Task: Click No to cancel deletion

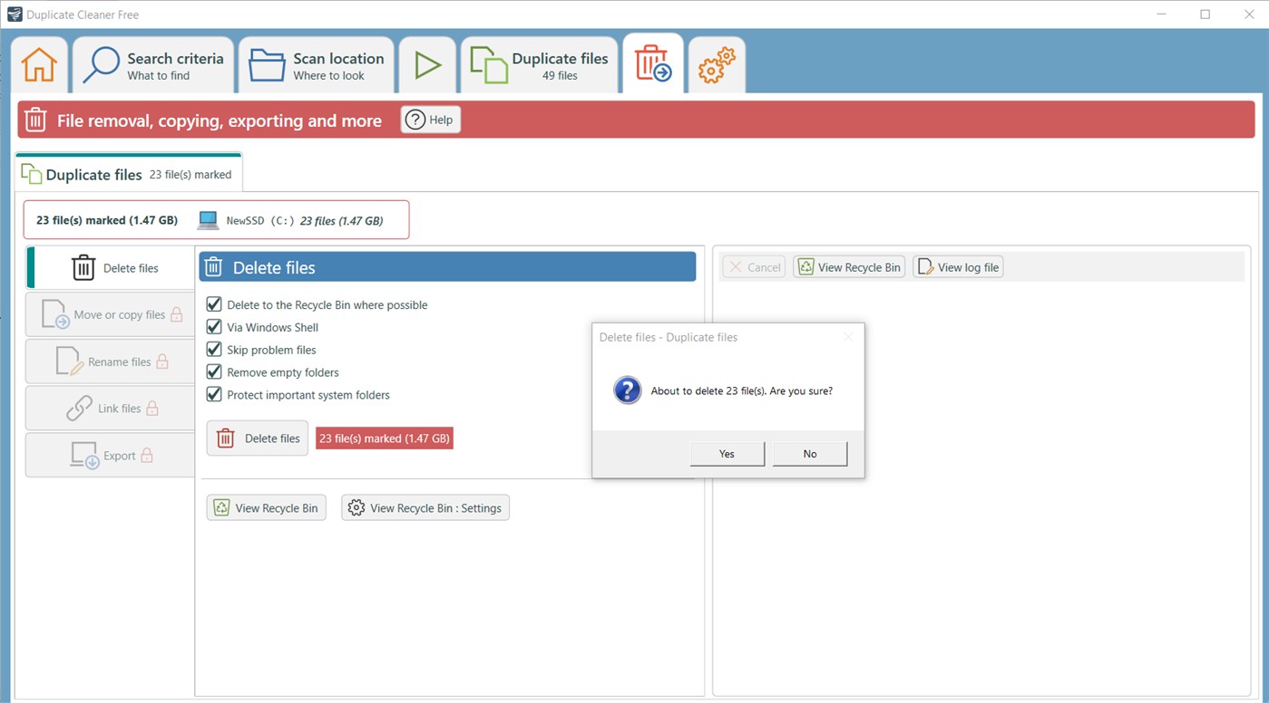Action: coord(808,453)
